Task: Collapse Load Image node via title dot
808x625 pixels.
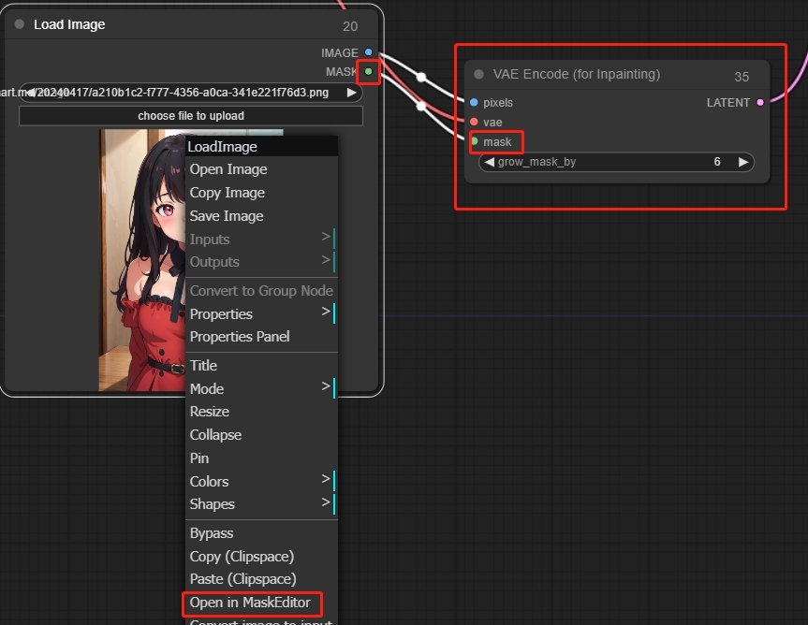Action: [x=19, y=24]
